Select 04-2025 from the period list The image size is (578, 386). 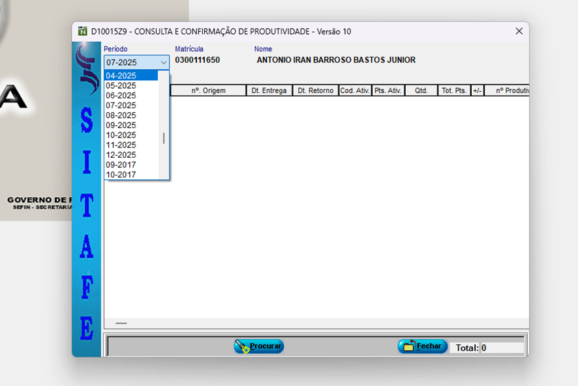130,76
